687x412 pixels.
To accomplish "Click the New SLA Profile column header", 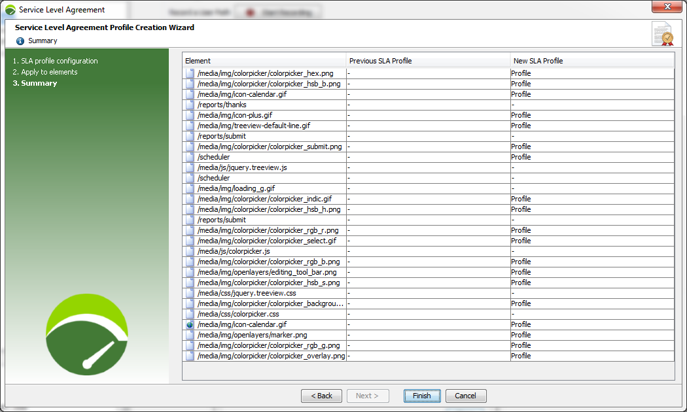I will tap(592, 61).
